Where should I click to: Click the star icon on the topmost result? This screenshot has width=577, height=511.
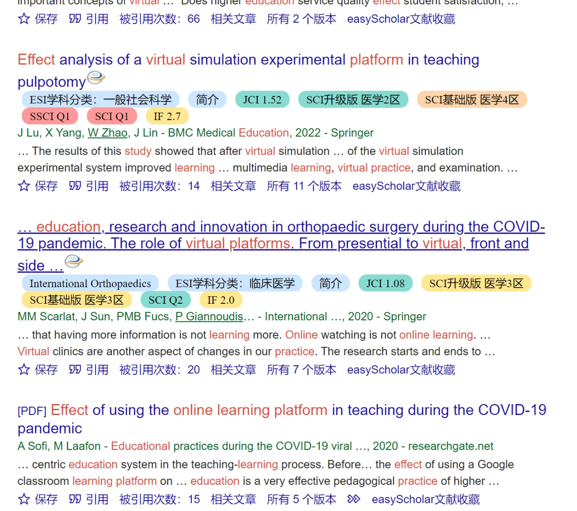click(x=24, y=19)
